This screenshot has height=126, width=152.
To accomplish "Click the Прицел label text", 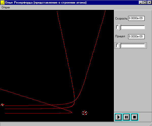I will [120, 36].
